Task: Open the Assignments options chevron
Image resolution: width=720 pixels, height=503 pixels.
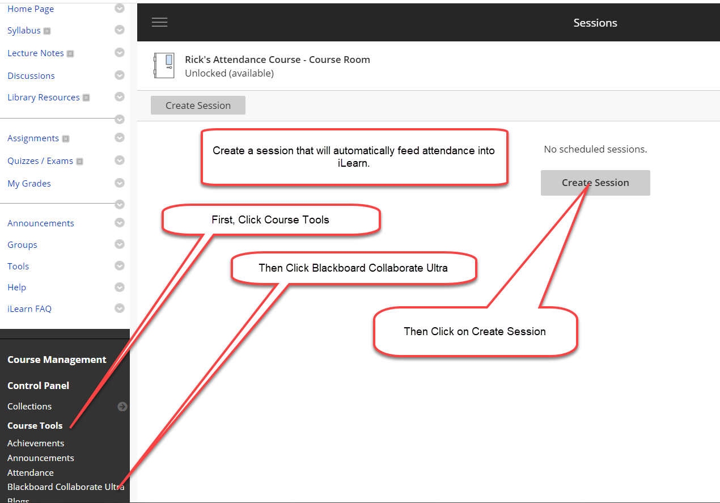Action: click(x=119, y=138)
